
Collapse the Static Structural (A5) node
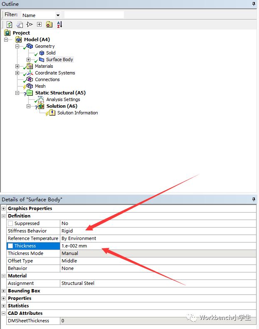(17, 93)
